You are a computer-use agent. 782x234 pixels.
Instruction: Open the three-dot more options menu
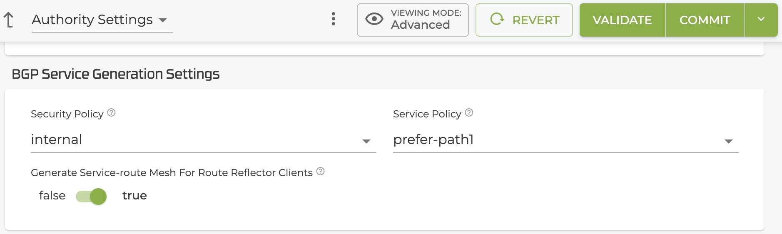click(334, 19)
